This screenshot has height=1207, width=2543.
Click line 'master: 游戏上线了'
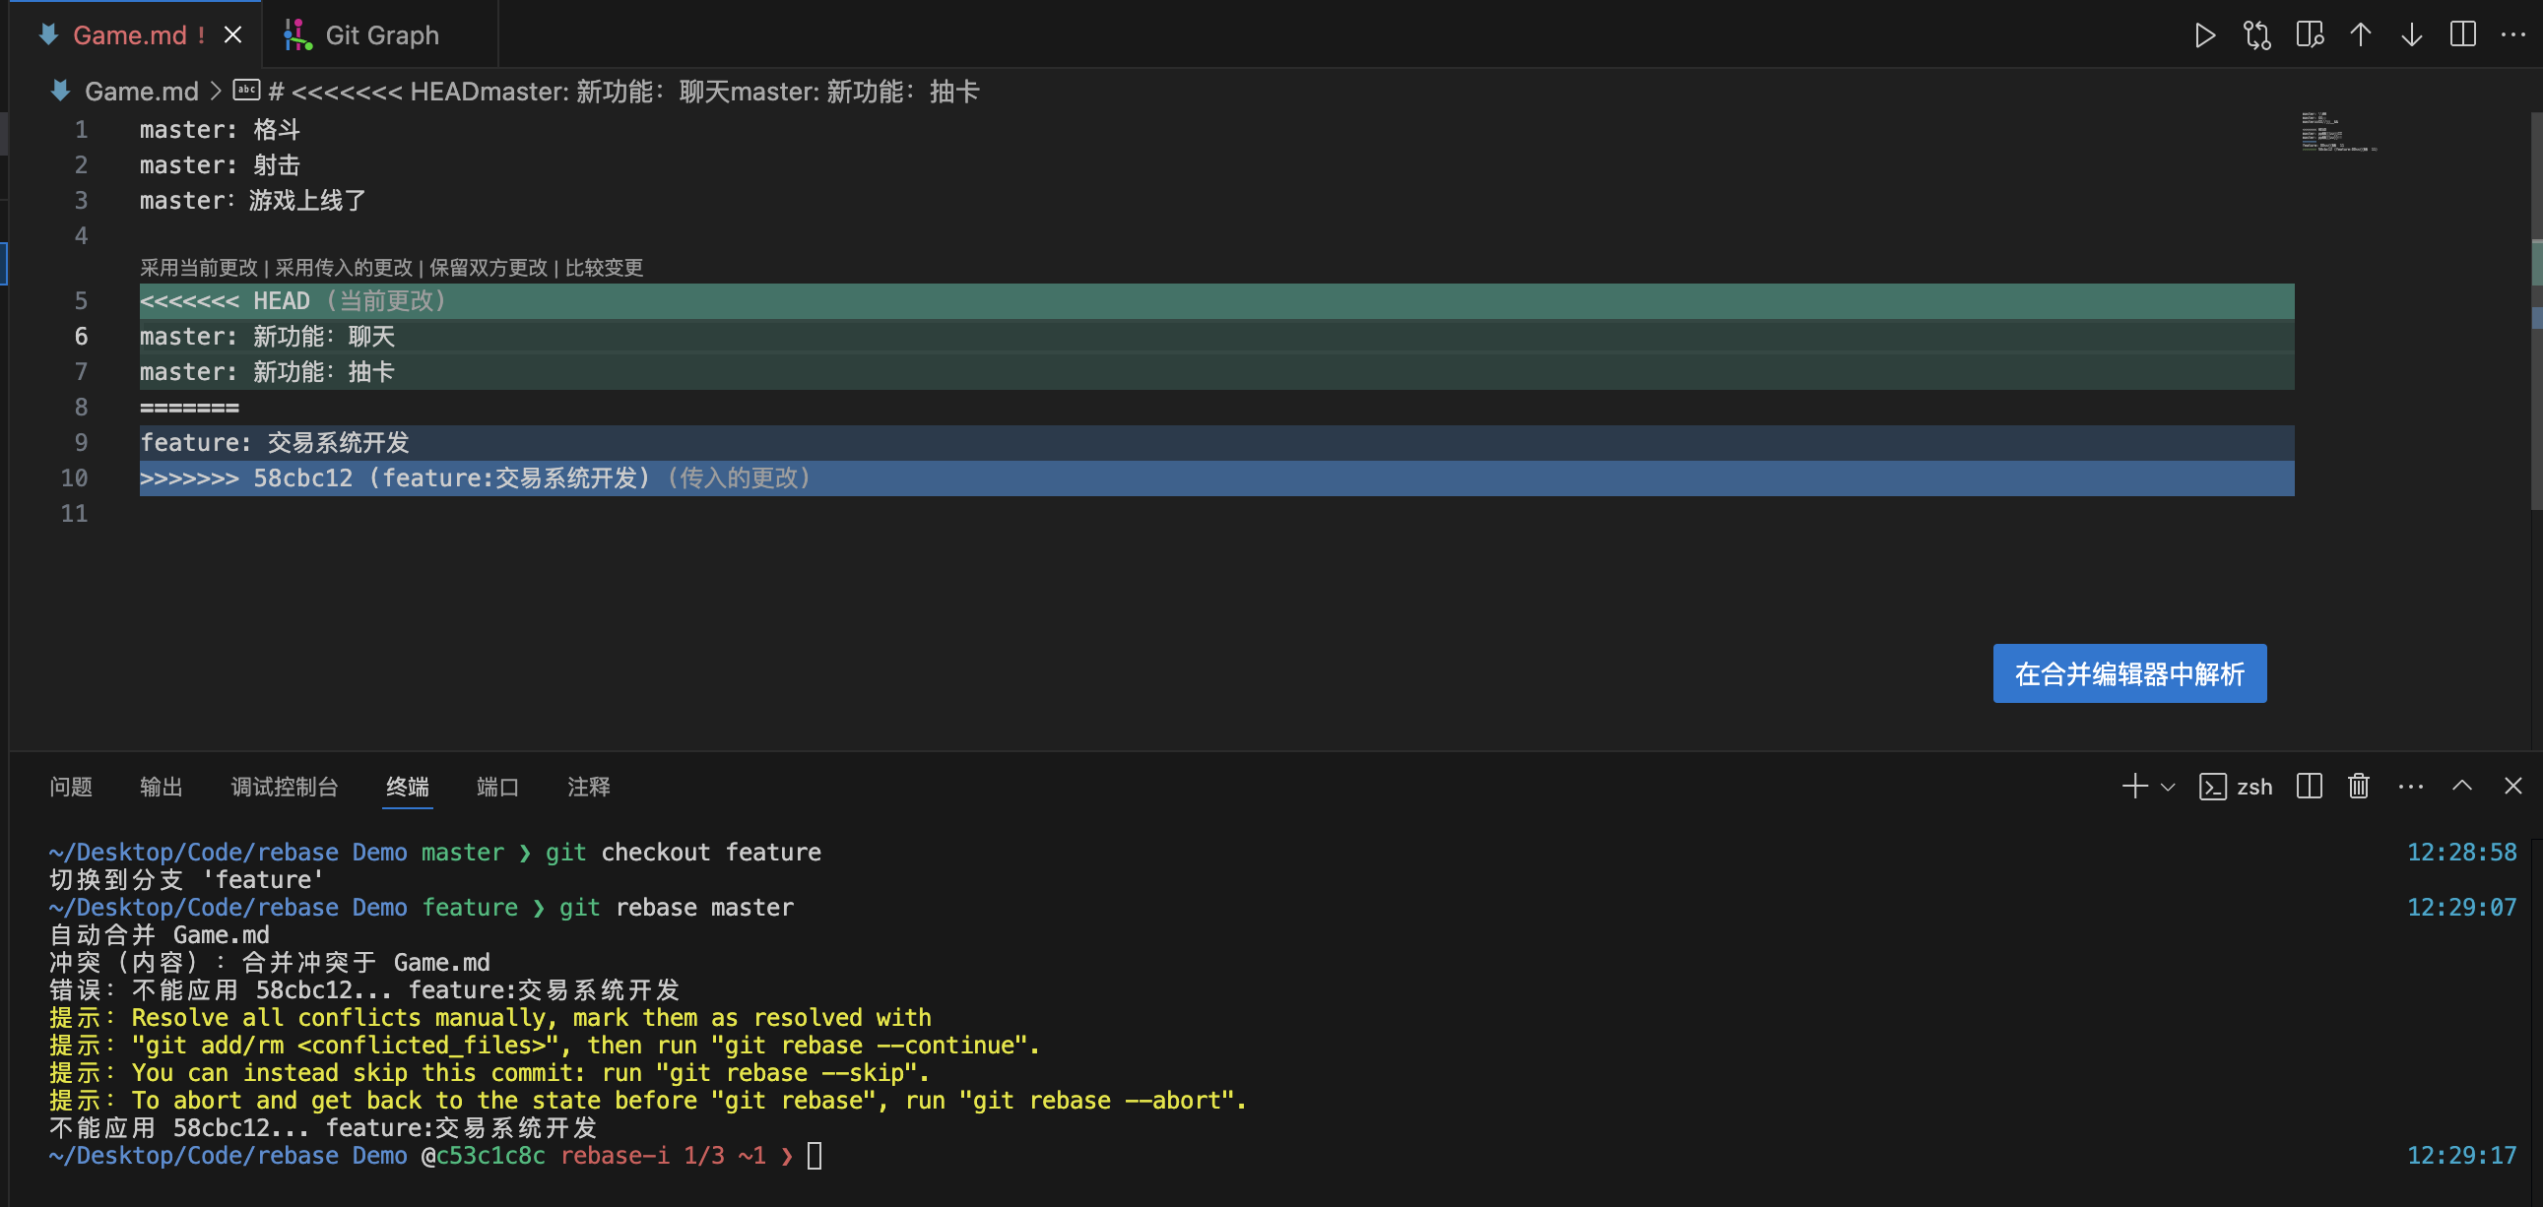(x=253, y=200)
